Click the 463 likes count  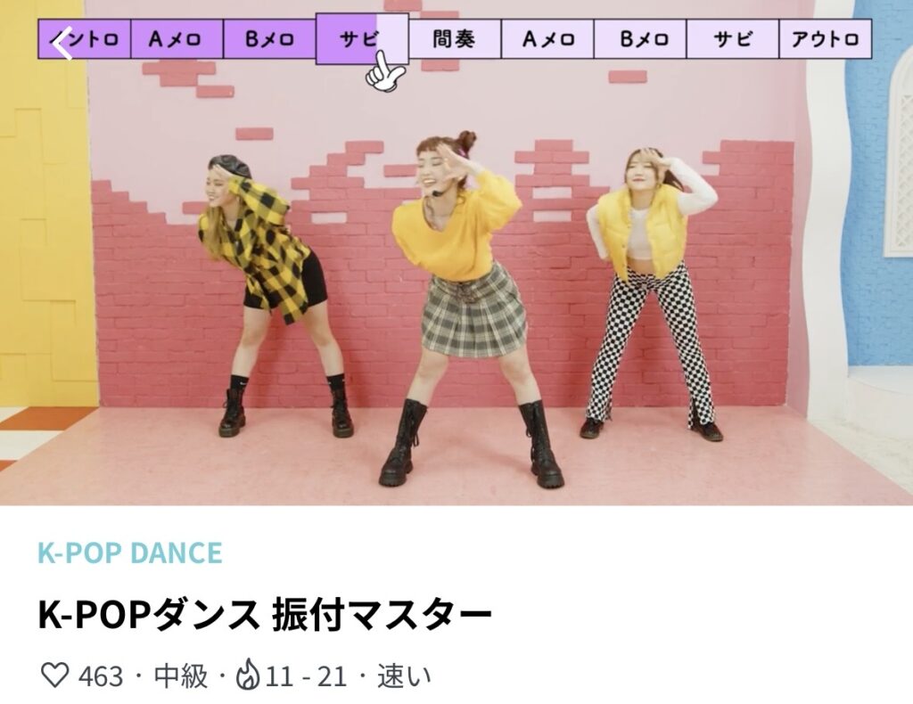coord(101,676)
